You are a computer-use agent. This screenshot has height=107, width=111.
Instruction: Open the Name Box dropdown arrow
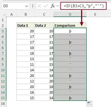pyautogui.click(x=27, y=6)
